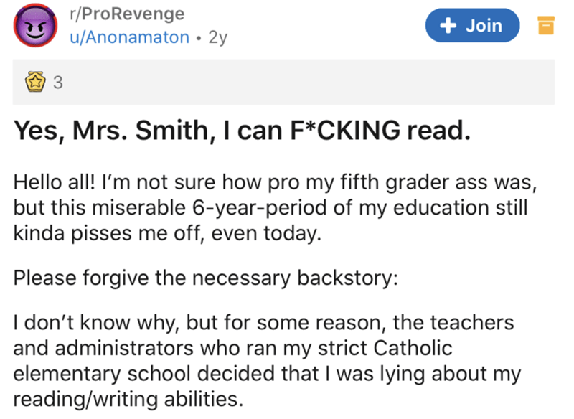Open the purple devil subreddit avatar
Image resolution: width=574 pixels, height=419 pixels.
click(x=35, y=26)
